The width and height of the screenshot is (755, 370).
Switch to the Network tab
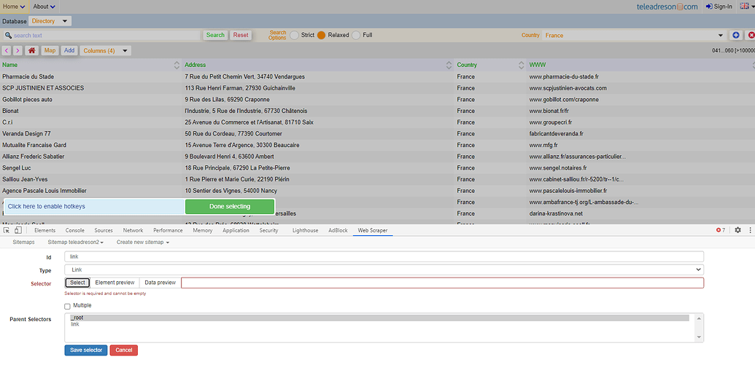[x=133, y=231]
